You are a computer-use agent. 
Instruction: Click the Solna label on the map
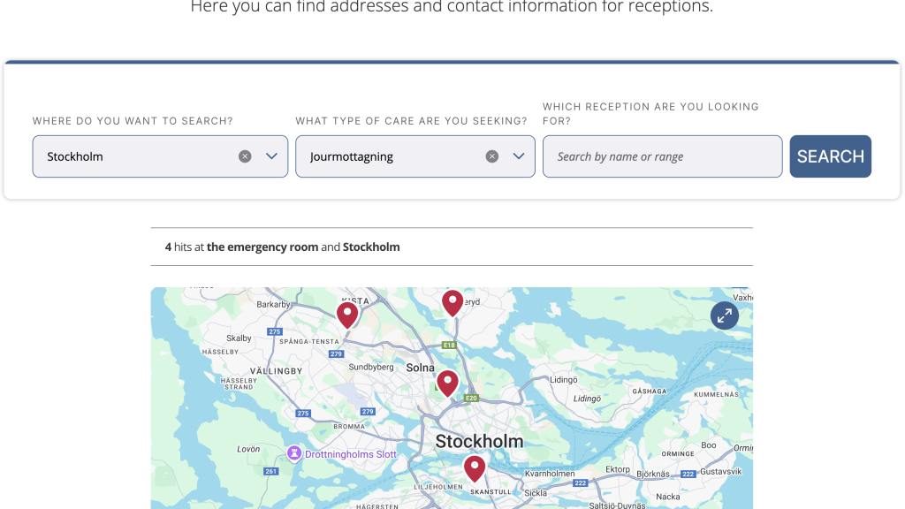tap(420, 368)
